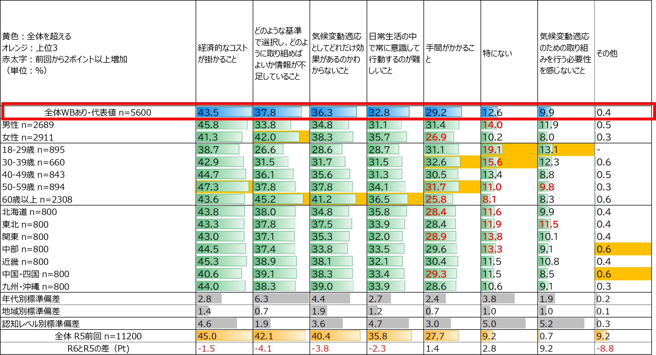The image size is (656, 355).
Task: Click the 全体WBあり・代表値 n=5600 row label
Action: (x=98, y=112)
